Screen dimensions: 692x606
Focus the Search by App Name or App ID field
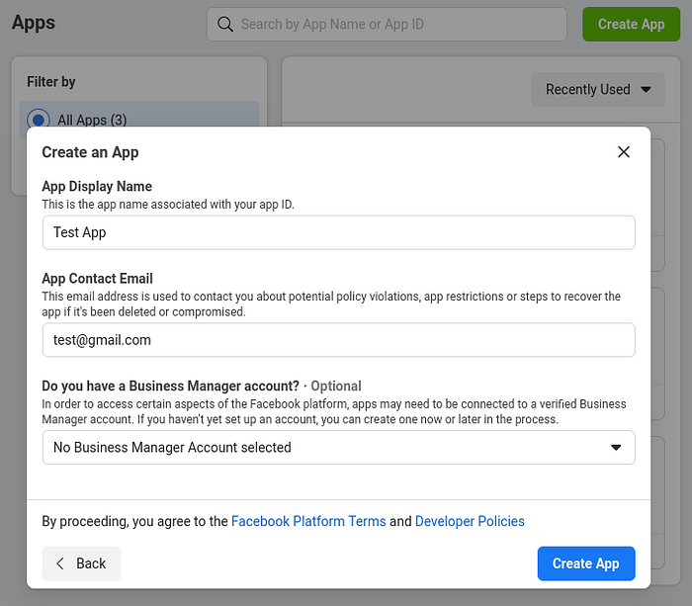pyautogui.click(x=387, y=25)
